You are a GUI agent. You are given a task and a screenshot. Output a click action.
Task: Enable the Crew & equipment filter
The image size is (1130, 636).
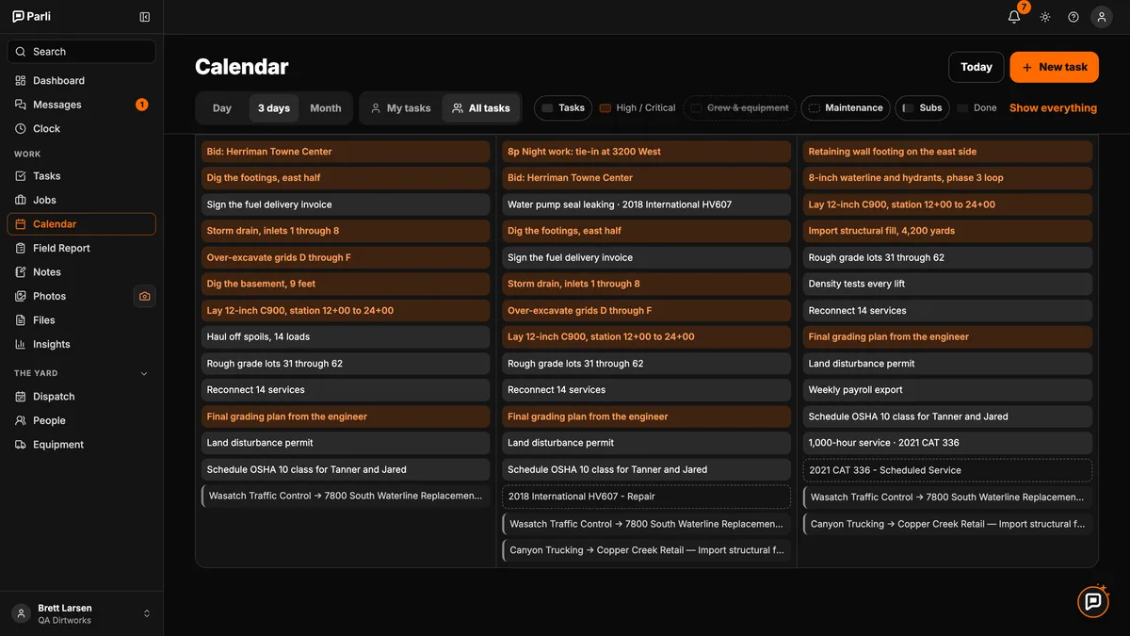739,107
